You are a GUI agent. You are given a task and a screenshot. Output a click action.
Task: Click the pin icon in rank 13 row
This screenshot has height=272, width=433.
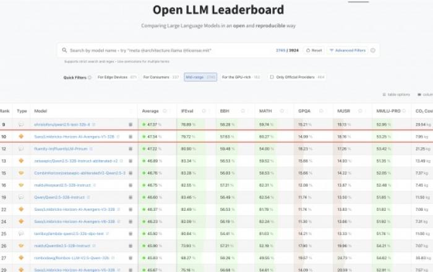[x=131, y=161]
